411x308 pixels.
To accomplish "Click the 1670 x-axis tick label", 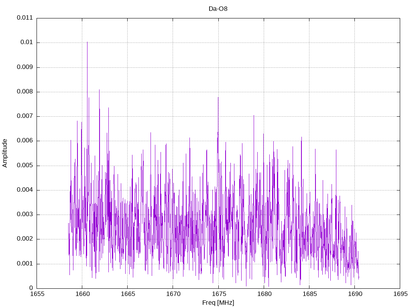I will coord(173,294).
